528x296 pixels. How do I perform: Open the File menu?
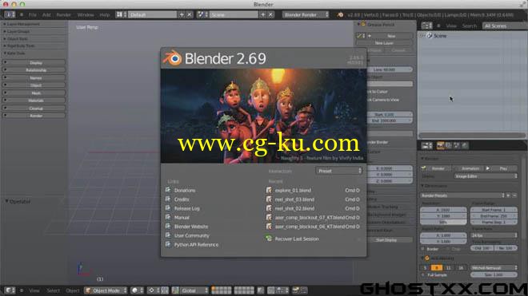(x=32, y=15)
